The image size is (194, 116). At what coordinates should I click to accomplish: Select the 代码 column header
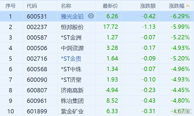(32, 6)
